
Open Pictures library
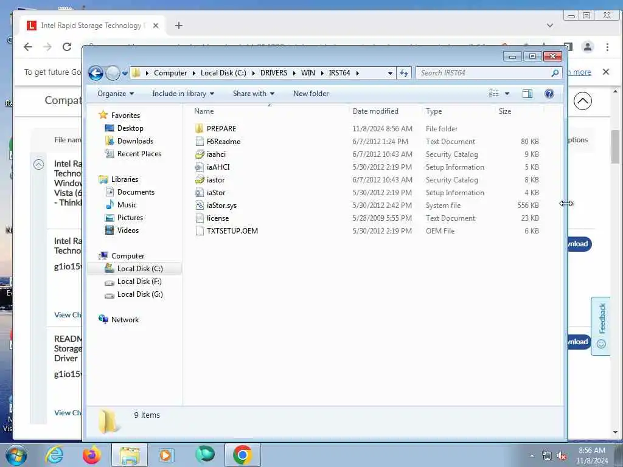click(x=130, y=218)
